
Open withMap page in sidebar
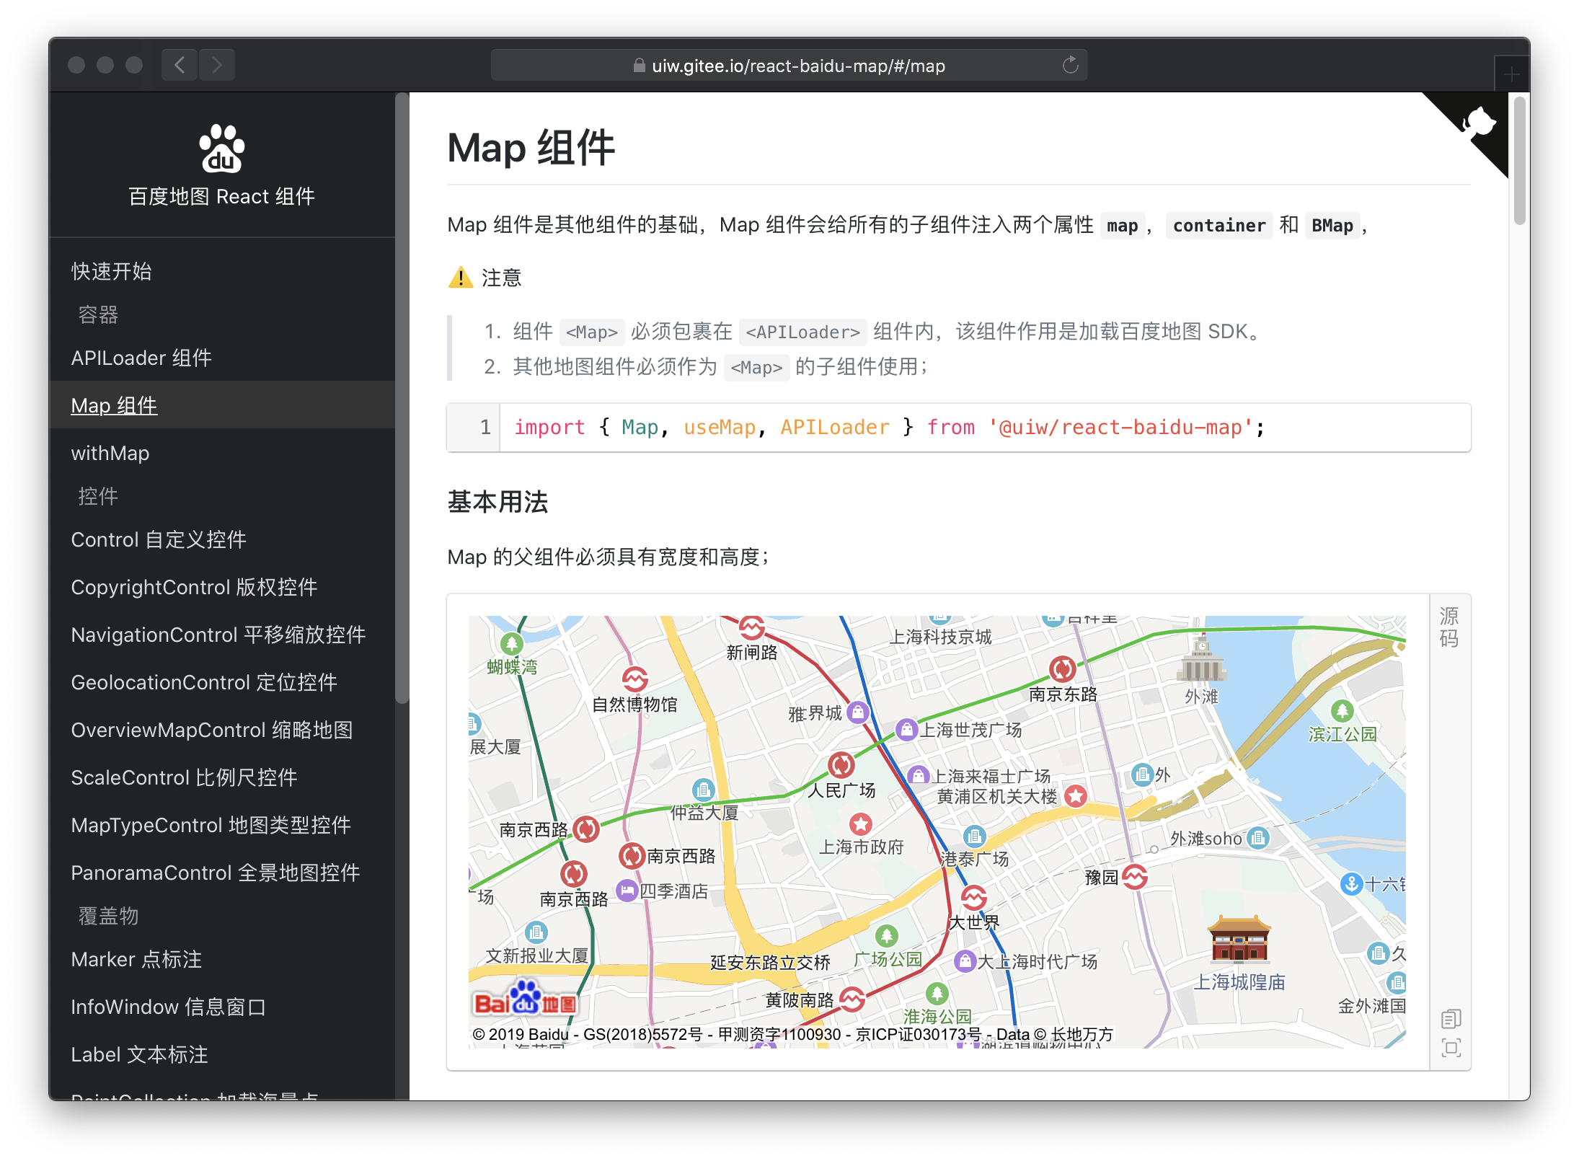222,453
